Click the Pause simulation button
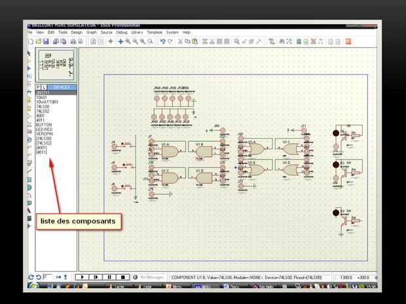Viewport: 406px width, 304px height. 109,277
